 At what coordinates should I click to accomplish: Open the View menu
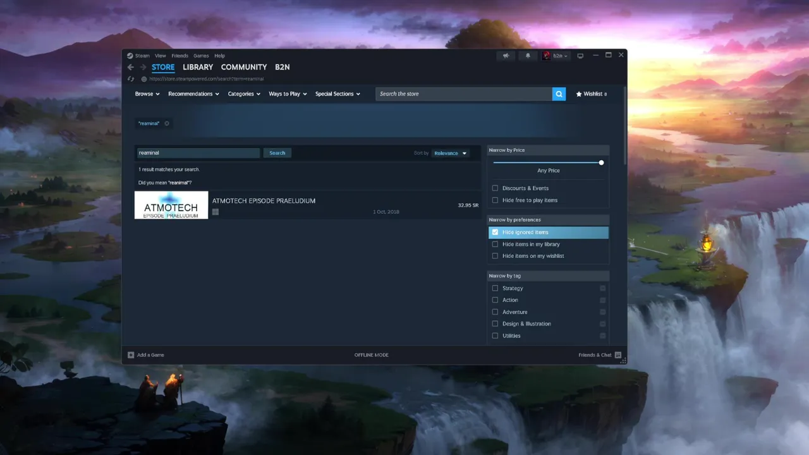coord(161,56)
